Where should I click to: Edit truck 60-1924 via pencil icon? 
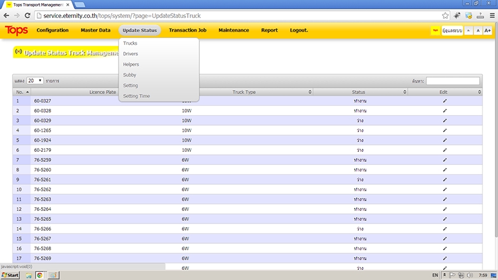(x=444, y=141)
